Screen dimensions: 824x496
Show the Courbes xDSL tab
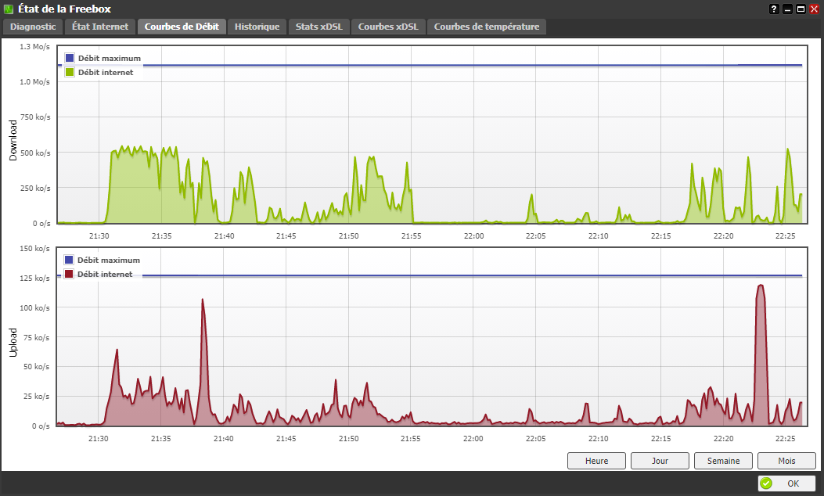[x=388, y=27]
